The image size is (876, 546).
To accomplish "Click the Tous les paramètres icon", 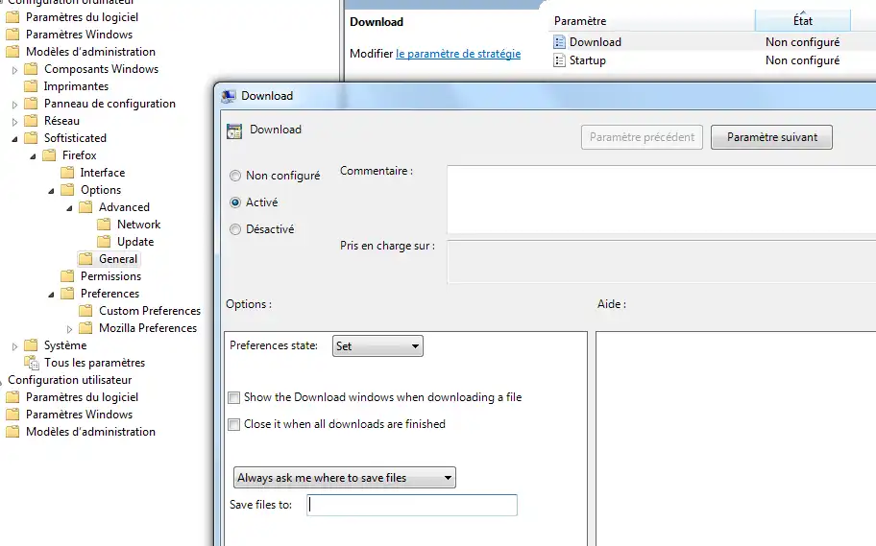I will [x=32, y=363].
